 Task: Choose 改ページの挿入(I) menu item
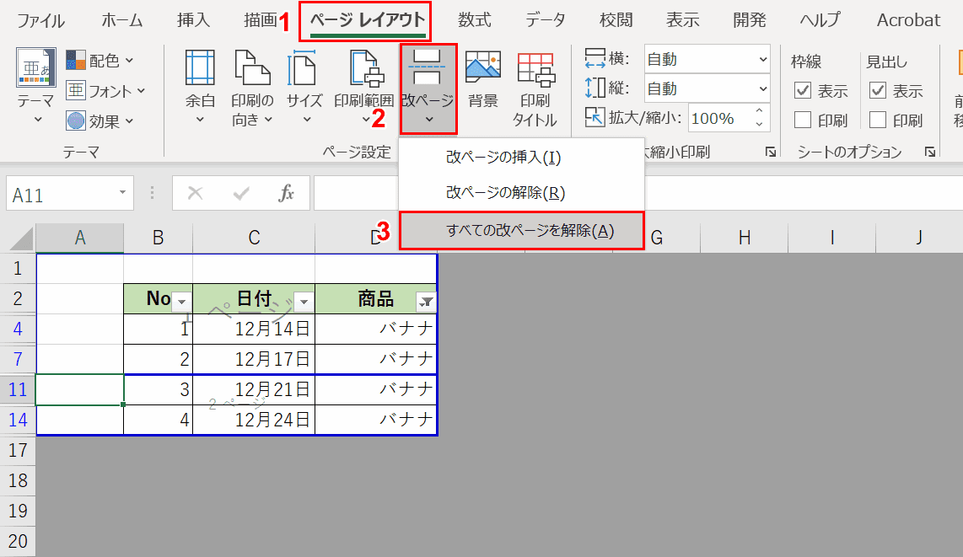(521, 158)
